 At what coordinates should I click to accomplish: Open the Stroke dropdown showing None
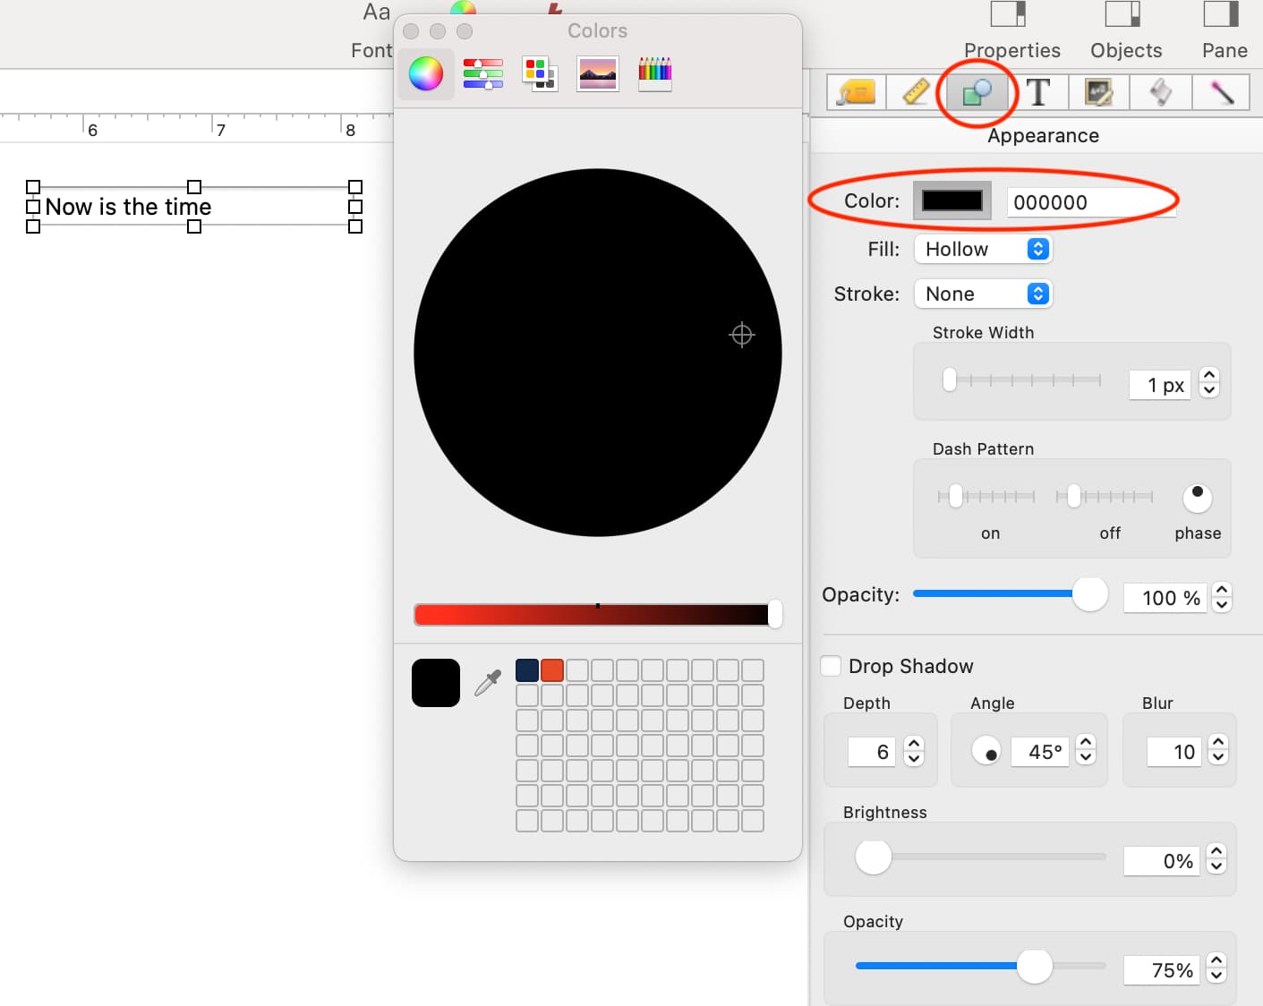click(983, 294)
